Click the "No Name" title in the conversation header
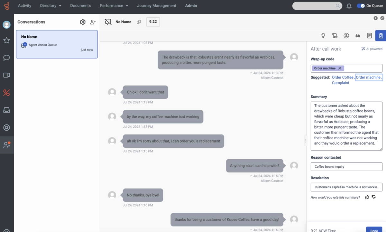Viewport: 386px width, 232px height. coord(124,22)
